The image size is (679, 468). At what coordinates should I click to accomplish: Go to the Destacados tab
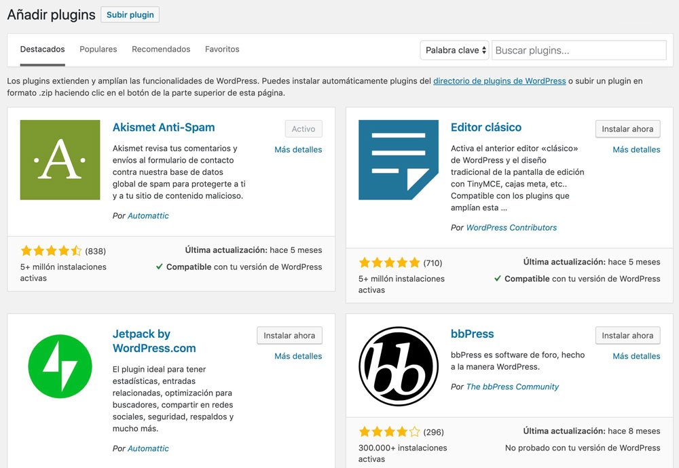coord(43,50)
